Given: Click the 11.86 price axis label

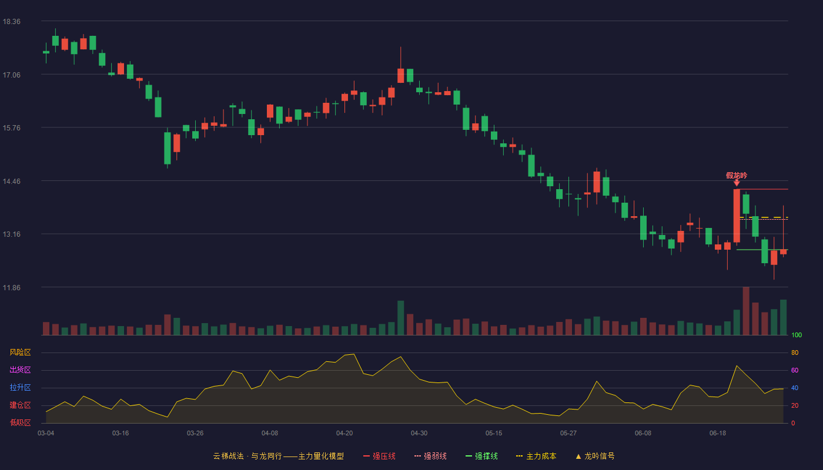Looking at the screenshot, I should point(11,288).
